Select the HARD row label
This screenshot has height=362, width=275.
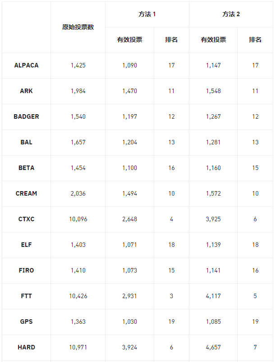pyautogui.click(x=26, y=347)
